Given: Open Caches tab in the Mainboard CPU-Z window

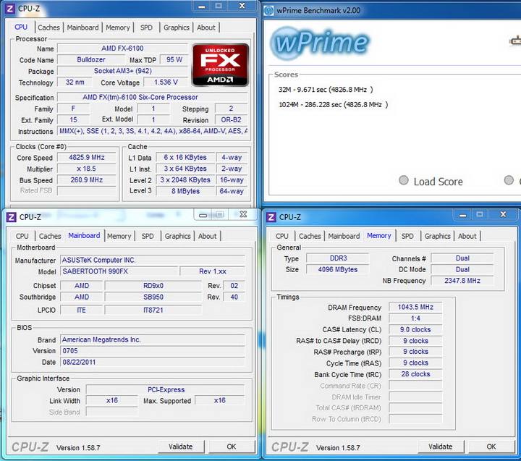Looking at the screenshot, I should [x=50, y=236].
